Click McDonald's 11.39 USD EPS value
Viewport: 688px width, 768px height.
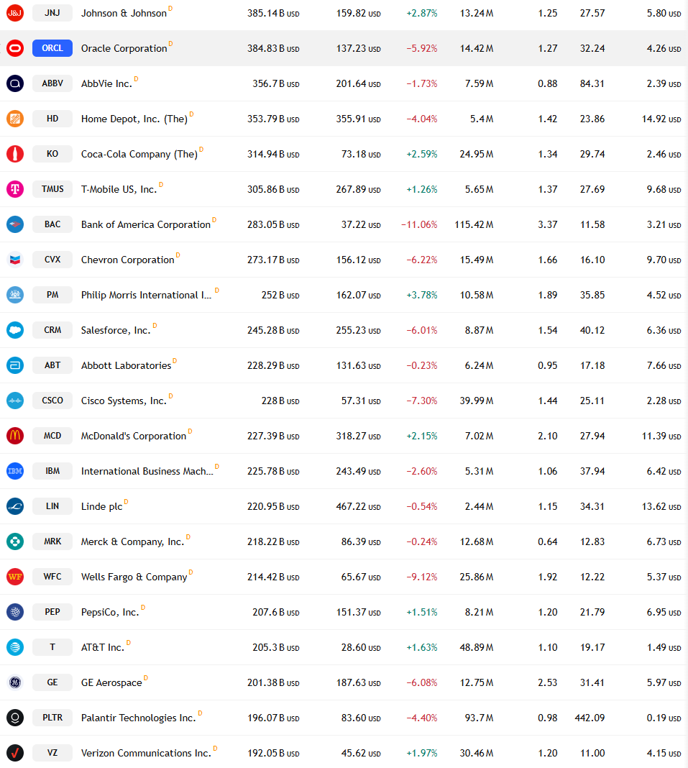(661, 436)
